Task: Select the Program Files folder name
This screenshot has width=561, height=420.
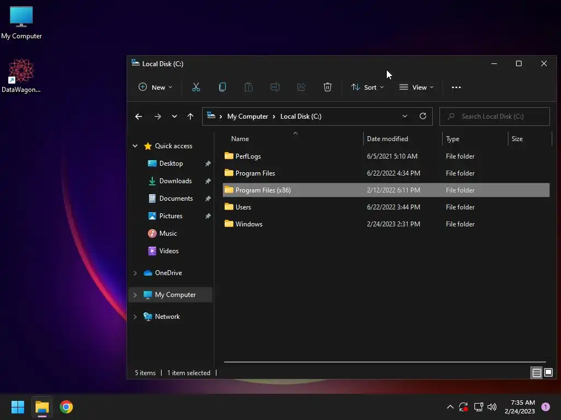Action: coord(255,173)
